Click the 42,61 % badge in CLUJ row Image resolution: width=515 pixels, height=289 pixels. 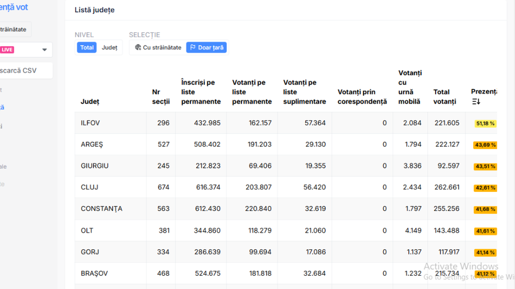click(x=485, y=188)
